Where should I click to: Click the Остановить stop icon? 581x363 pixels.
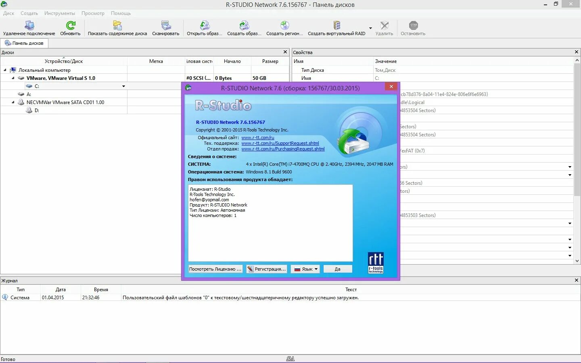(x=413, y=25)
